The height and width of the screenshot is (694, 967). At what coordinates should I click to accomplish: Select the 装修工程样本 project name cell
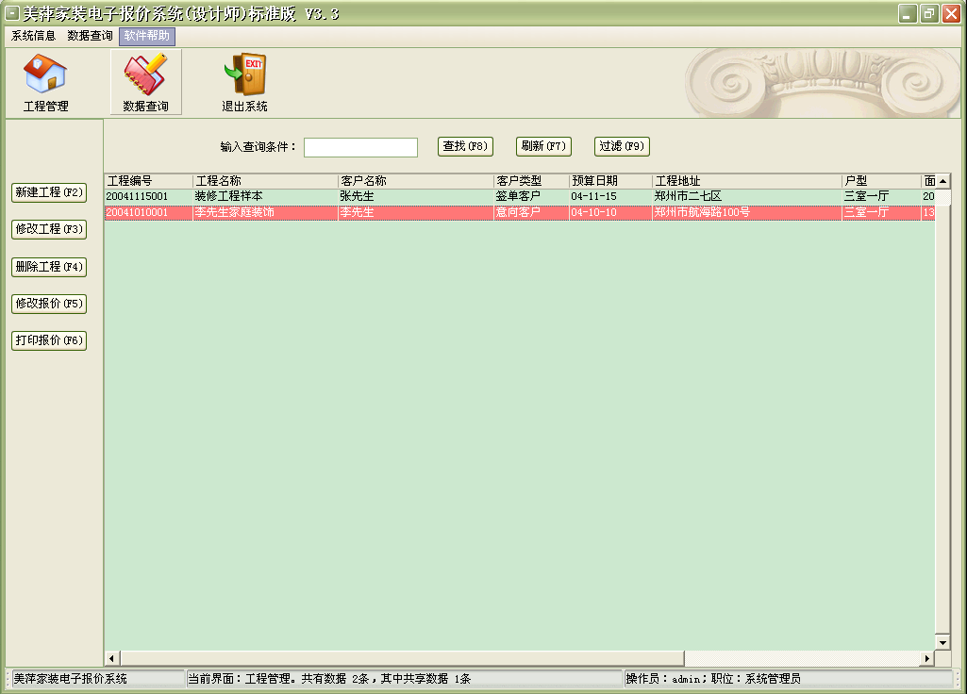coord(266,197)
